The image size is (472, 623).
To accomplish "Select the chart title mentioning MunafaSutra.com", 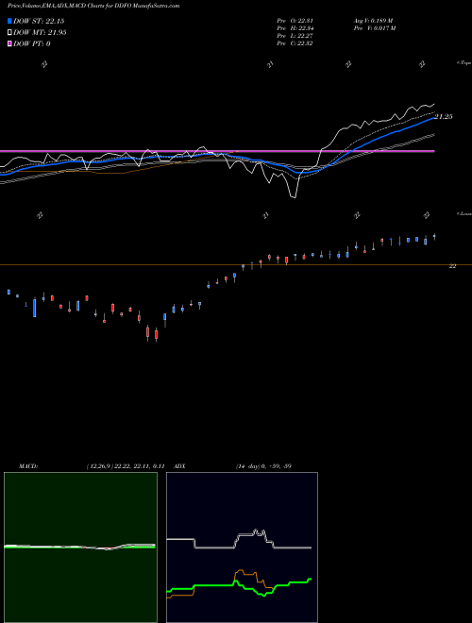I will point(93,6).
